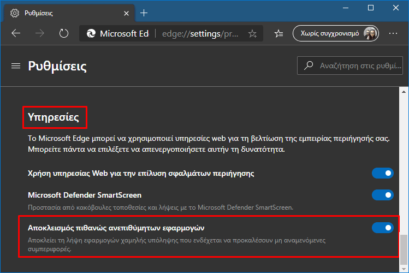The image size is (409, 273).
Task: Click the Ρυθμίσεις page title
Action: tap(57, 66)
